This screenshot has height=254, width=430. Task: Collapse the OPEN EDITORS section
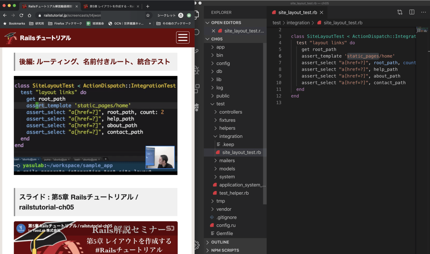point(235,23)
